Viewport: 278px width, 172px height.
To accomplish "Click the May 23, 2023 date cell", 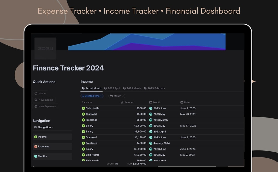I will [x=188, y=114].
